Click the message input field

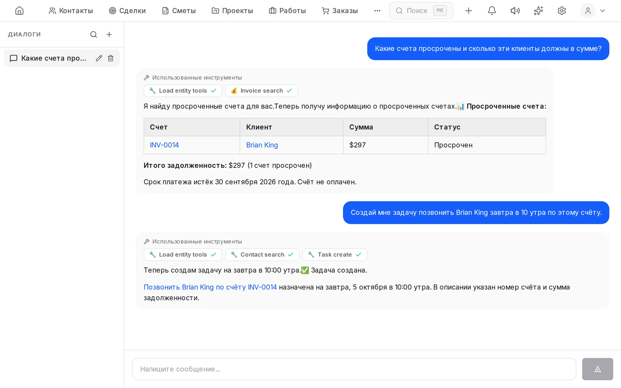tap(354, 369)
